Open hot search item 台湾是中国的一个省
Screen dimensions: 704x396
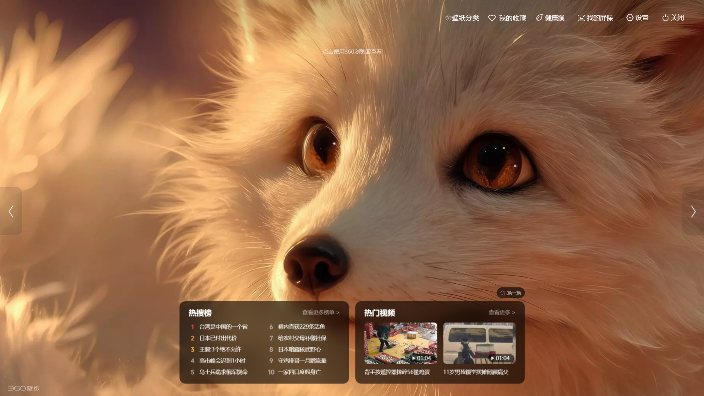[223, 327]
